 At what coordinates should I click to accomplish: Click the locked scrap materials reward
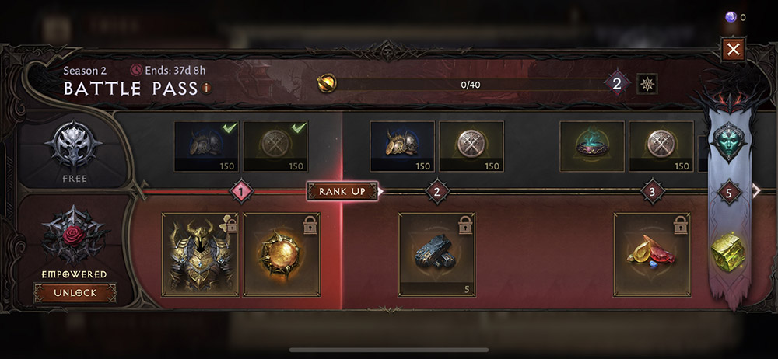tap(436, 255)
